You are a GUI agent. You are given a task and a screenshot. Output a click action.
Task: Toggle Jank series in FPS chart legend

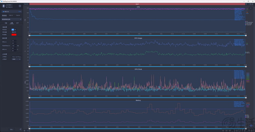click(249, 23)
